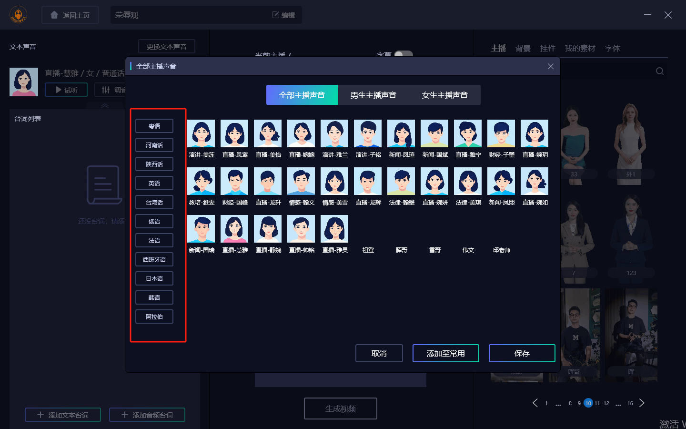Save the voice selection with 保存
The width and height of the screenshot is (686, 429).
(522, 353)
